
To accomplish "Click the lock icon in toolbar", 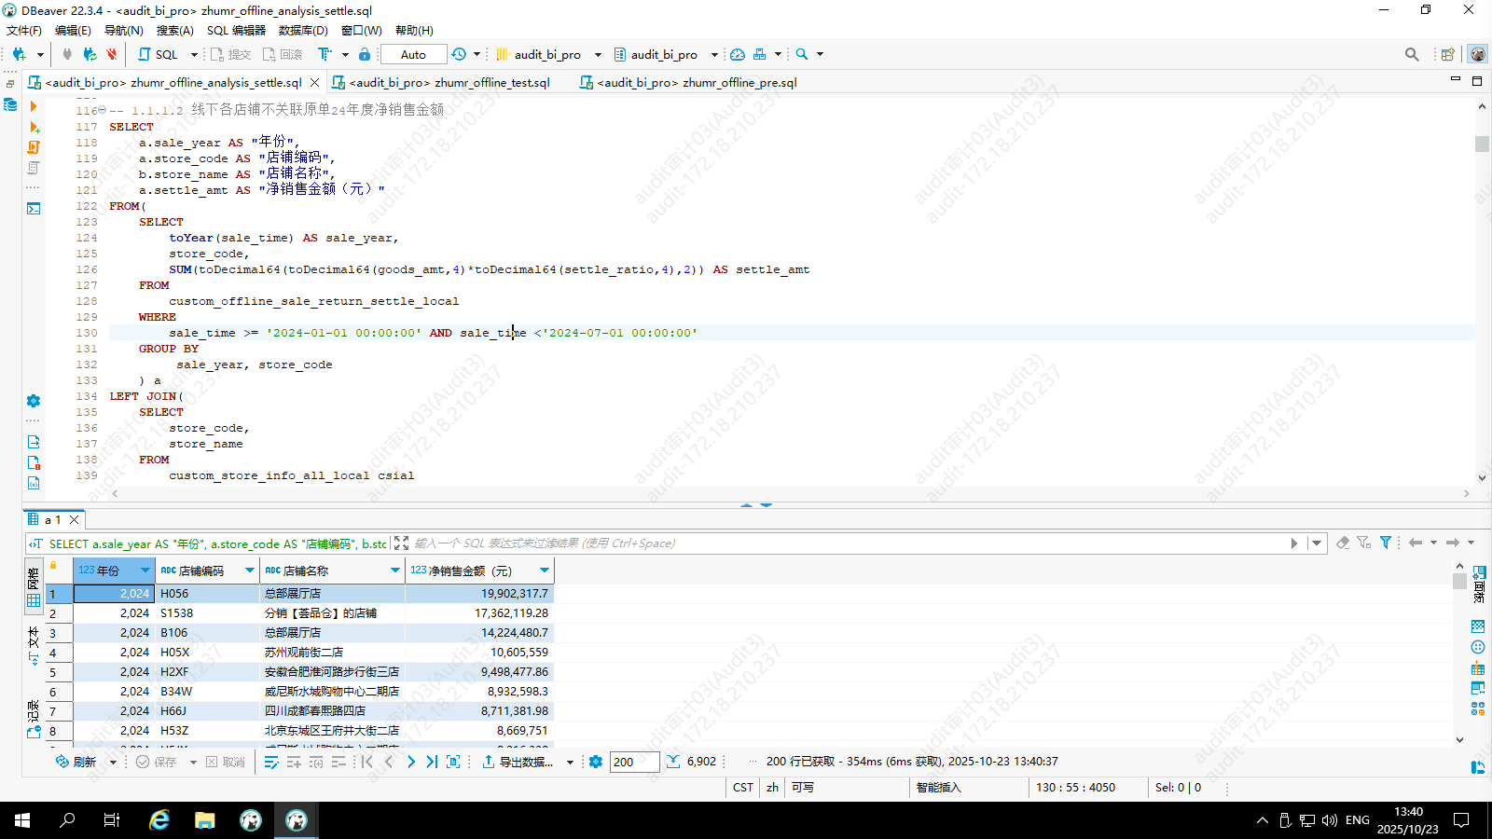I will 365,54.
